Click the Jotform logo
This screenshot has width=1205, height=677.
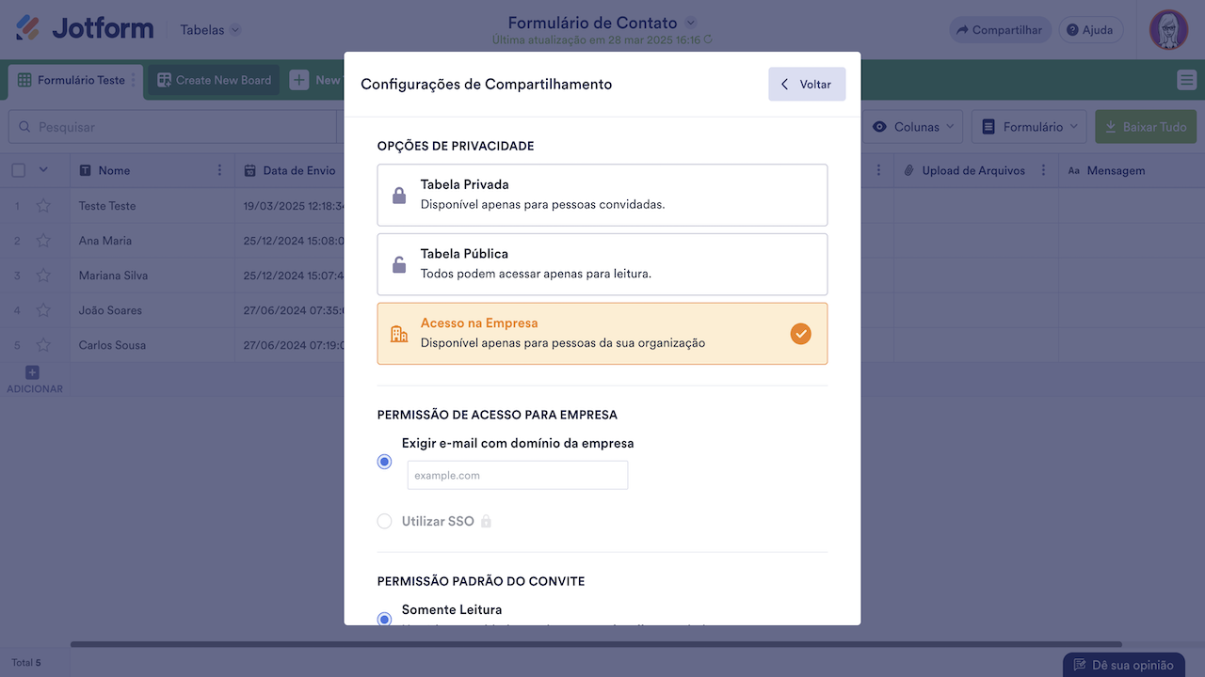coord(85,28)
